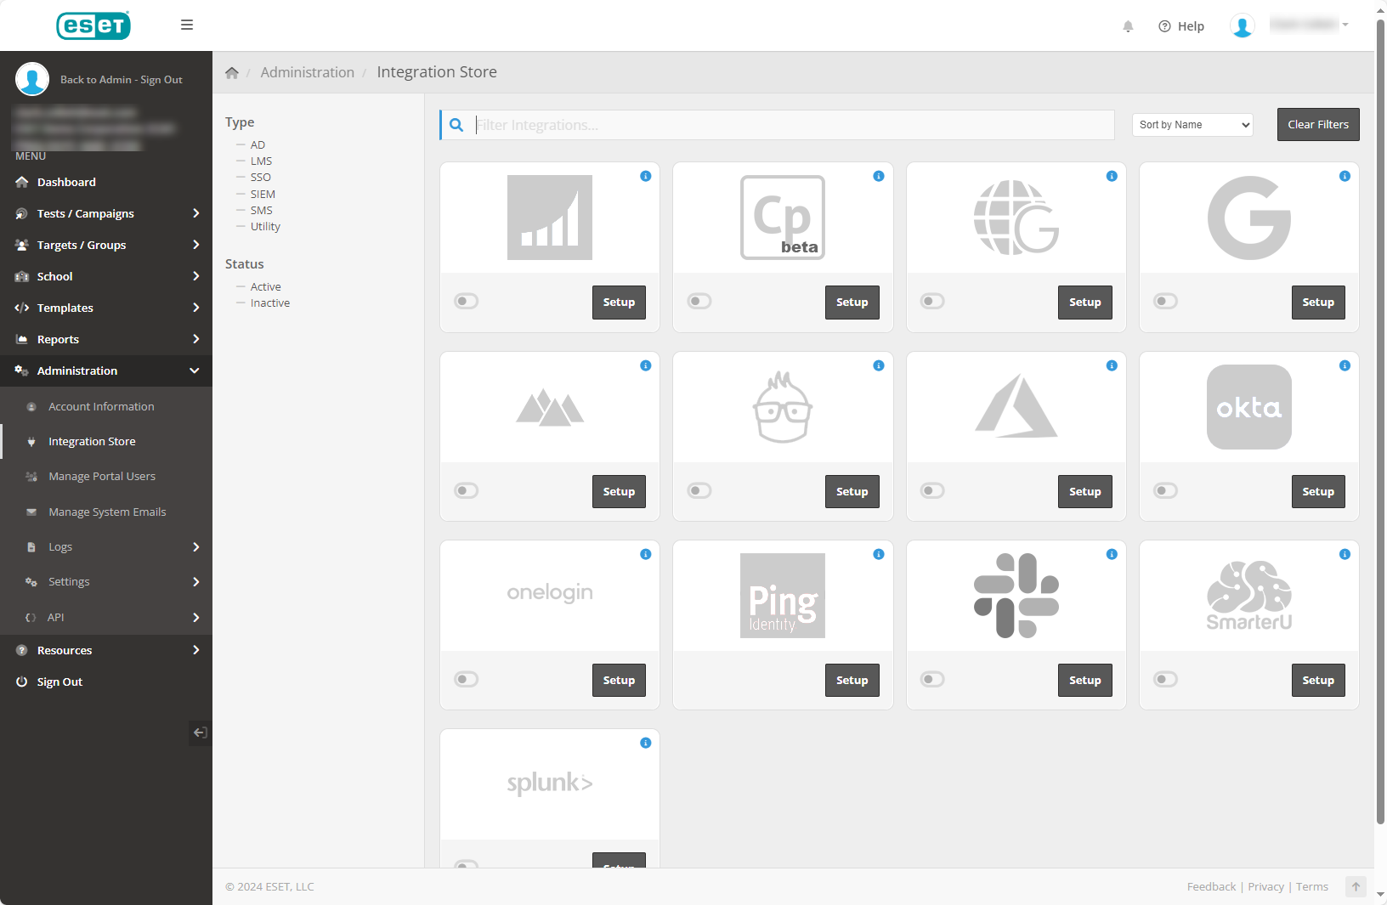1387x905 pixels.
Task: Enable the Azure integration toggle
Action: click(932, 490)
